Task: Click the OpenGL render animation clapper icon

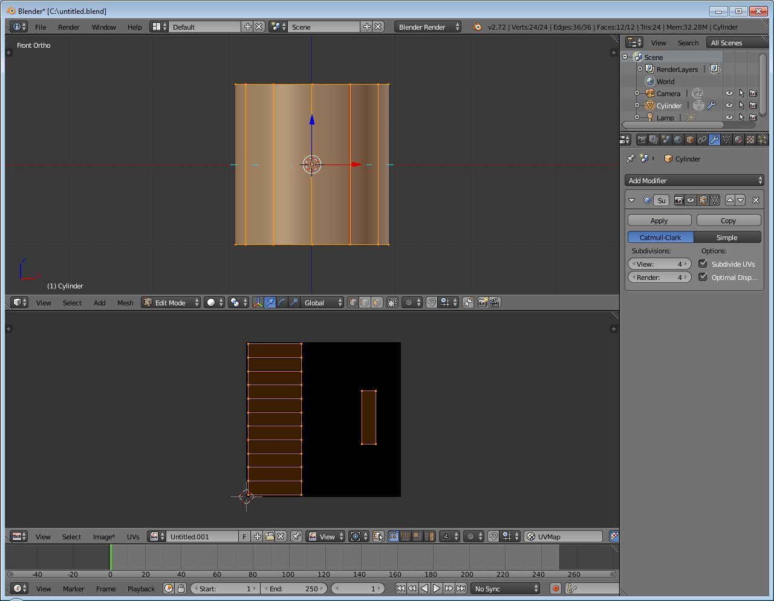Action: [x=495, y=302]
